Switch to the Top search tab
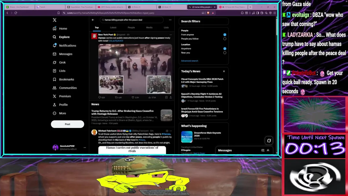This screenshot has height=196, width=348. click(x=97, y=27)
